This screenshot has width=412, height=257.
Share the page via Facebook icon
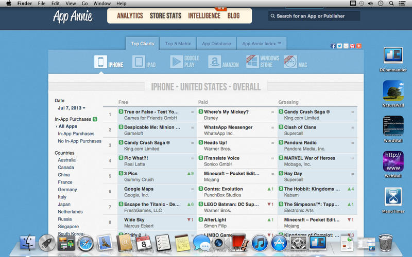(333, 46)
